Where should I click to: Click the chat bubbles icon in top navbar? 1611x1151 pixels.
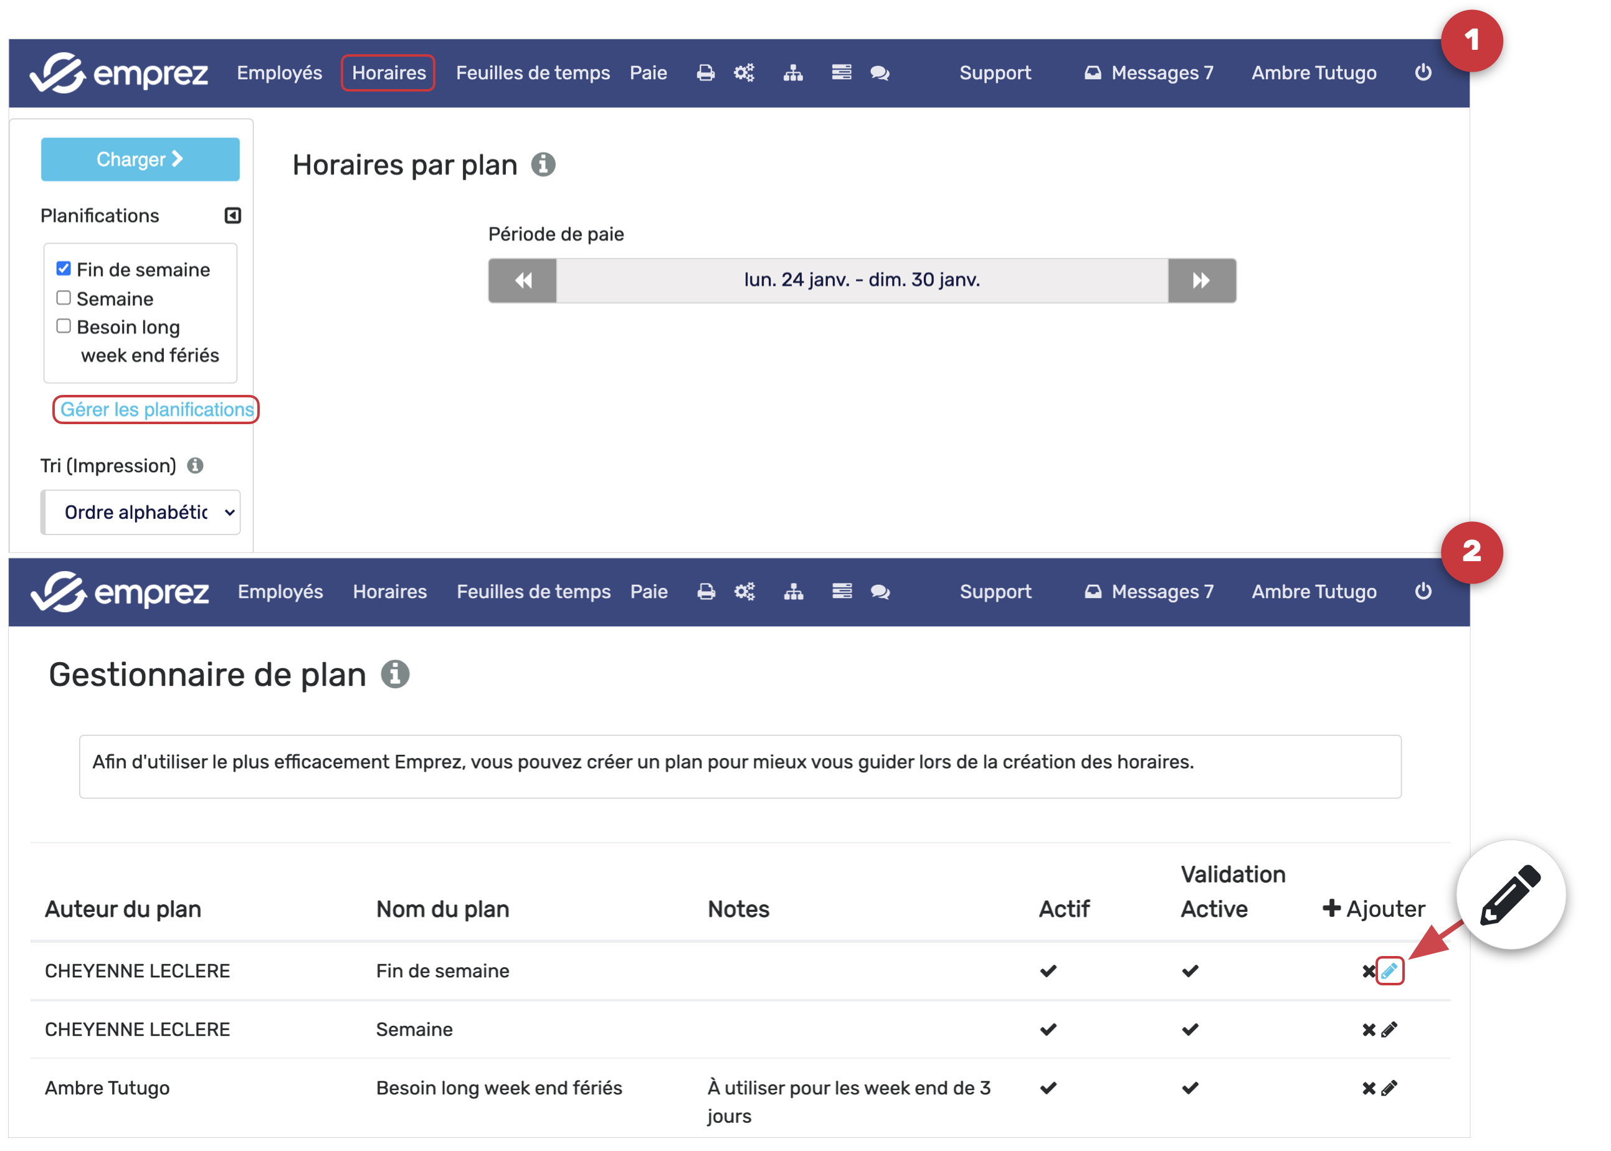point(880,73)
